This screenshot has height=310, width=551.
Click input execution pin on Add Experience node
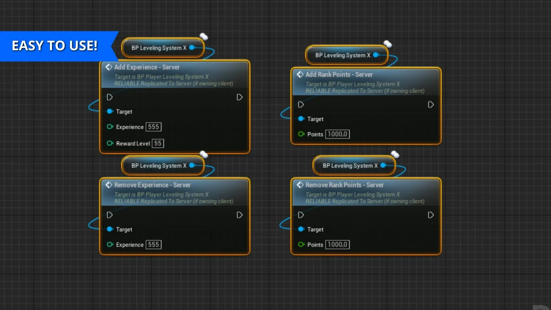pyautogui.click(x=110, y=97)
